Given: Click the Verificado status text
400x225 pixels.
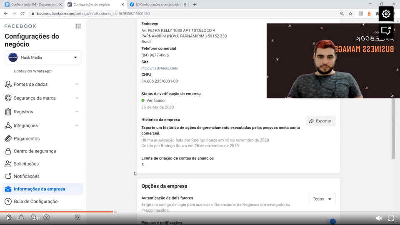Looking at the screenshot, I should pyautogui.click(x=155, y=100).
